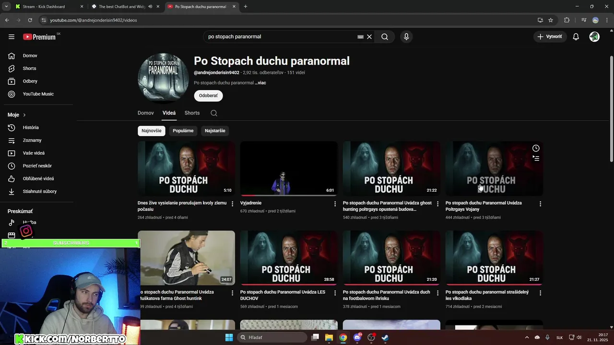Open Obľúbené videá in the sidebar

[x=38, y=179]
